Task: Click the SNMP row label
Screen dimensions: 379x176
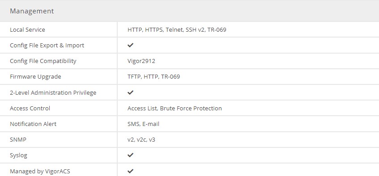Action: 18,139
